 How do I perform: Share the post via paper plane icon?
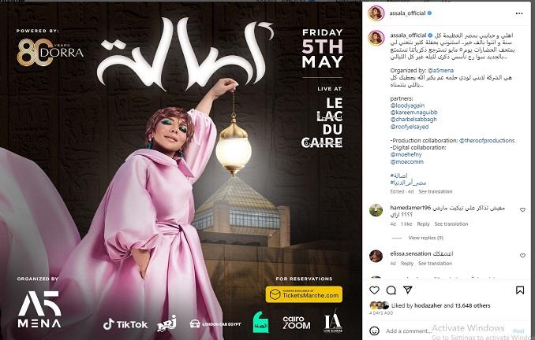click(x=408, y=290)
